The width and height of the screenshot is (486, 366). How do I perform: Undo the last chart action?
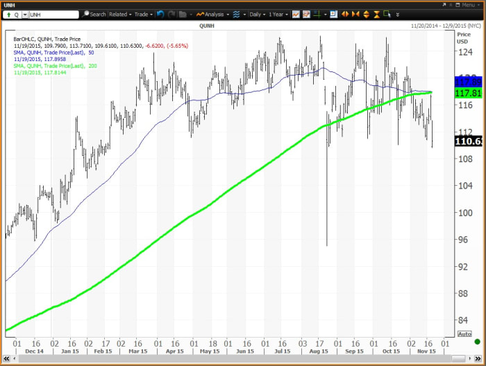(x=161, y=14)
